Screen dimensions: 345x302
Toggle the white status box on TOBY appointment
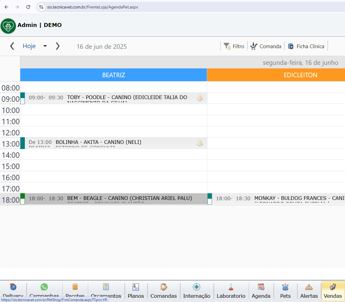pyautogui.click(x=22, y=101)
